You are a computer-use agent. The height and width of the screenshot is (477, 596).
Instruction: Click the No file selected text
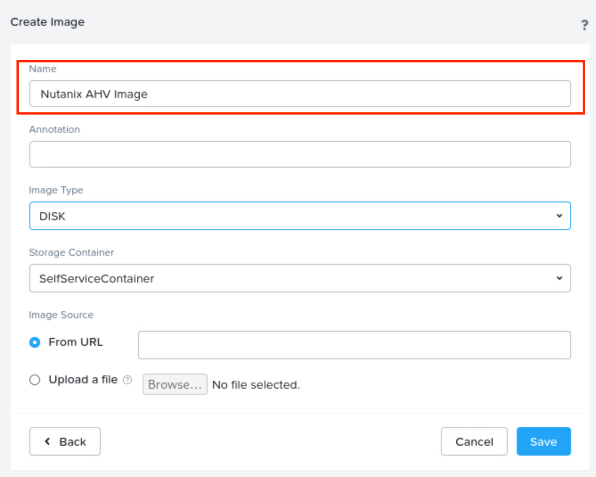pyautogui.click(x=256, y=384)
